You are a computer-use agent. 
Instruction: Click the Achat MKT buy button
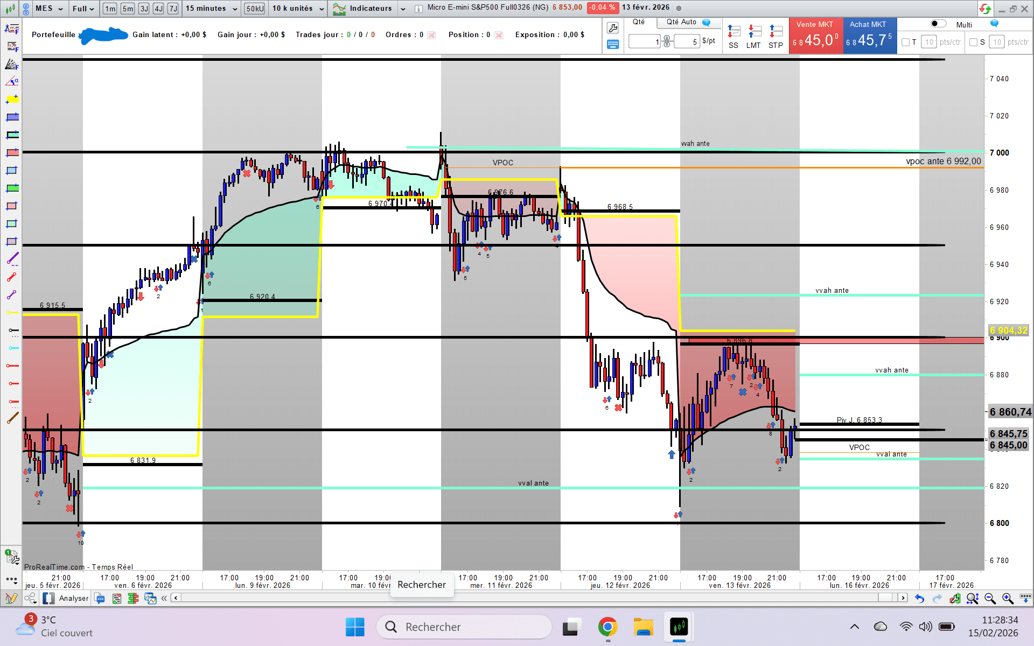click(x=869, y=36)
